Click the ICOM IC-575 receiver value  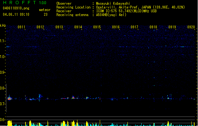coord(126,11)
